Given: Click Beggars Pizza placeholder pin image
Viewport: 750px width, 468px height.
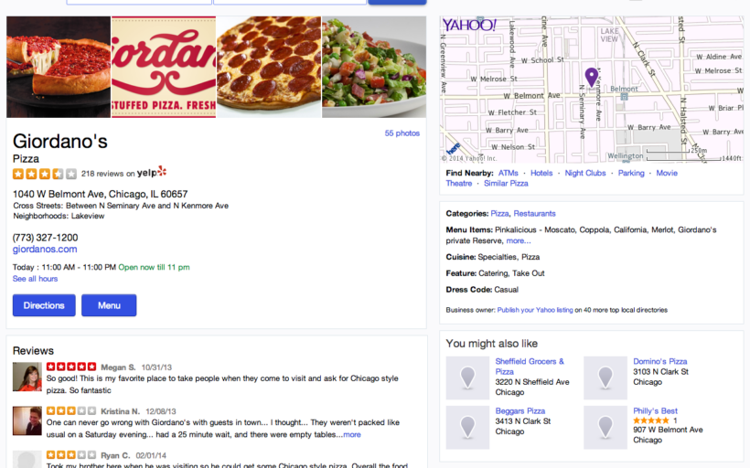Looking at the screenshot, I should pyautogui.click(x=467, y=428).
